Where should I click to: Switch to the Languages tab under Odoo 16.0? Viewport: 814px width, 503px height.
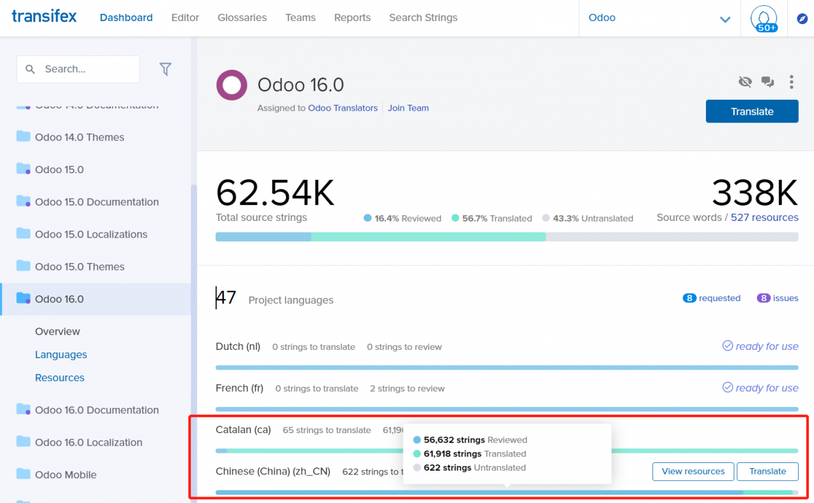coord(61,354)
